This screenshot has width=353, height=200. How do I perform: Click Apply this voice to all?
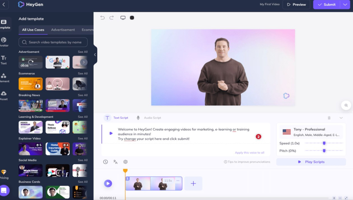pos(250,152)
